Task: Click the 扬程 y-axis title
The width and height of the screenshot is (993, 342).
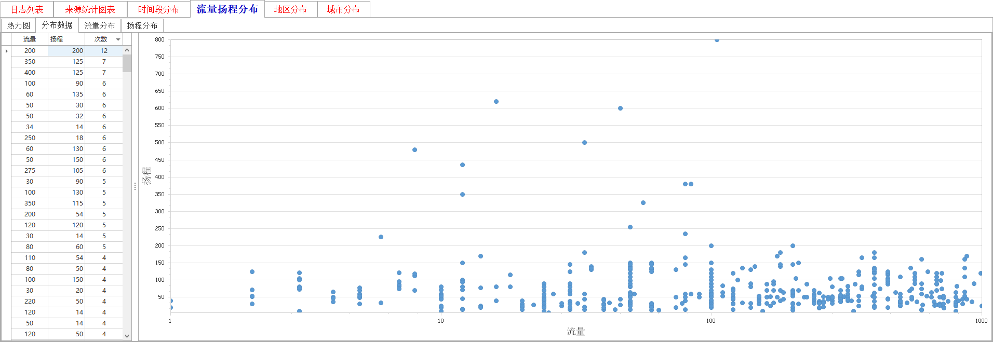Action: (x=146, y=175)
